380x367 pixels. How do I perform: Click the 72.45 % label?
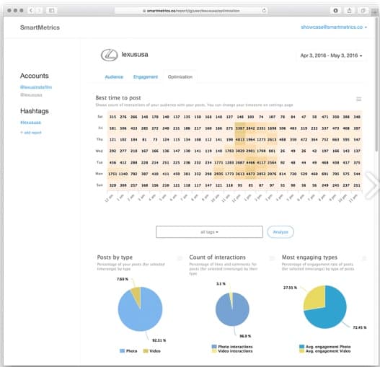click(360, 327)
